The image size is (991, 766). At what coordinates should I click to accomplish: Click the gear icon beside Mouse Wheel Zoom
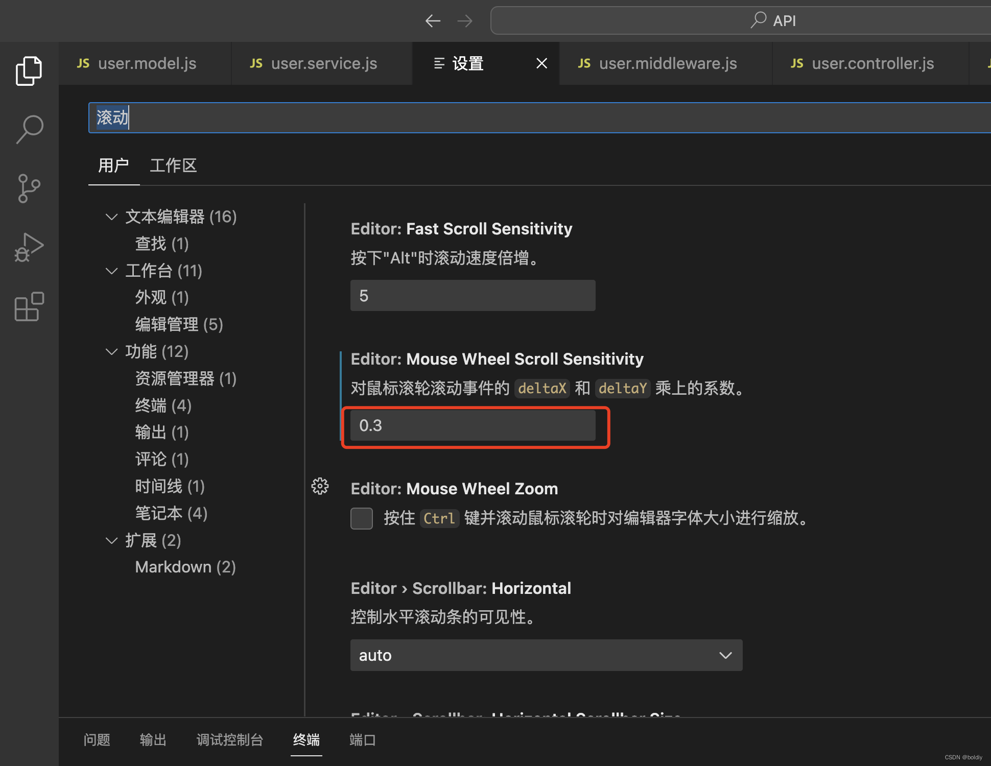320,486
